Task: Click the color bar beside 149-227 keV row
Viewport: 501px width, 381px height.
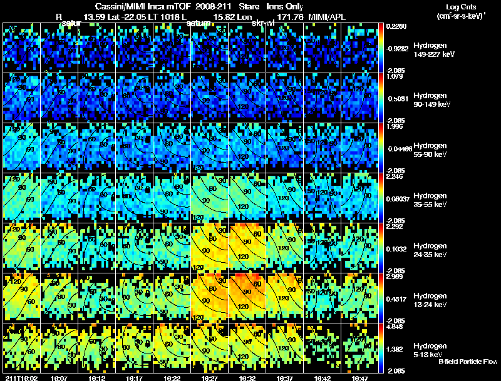Action: tap(381, 48)
